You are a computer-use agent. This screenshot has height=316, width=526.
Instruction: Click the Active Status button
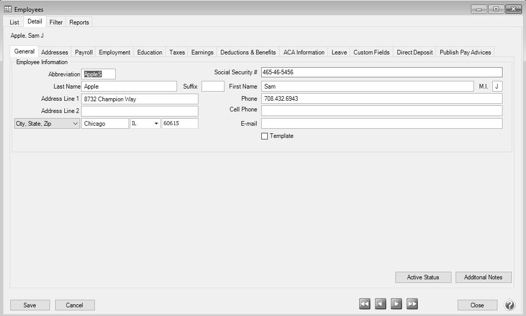(423, 277)
